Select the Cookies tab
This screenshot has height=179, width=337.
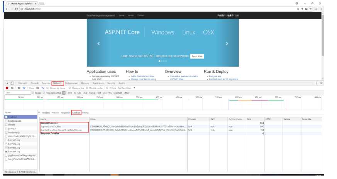[76, 113]
